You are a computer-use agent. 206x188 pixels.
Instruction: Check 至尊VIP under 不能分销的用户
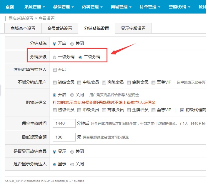pyautogui.click(x=153, y=82)
